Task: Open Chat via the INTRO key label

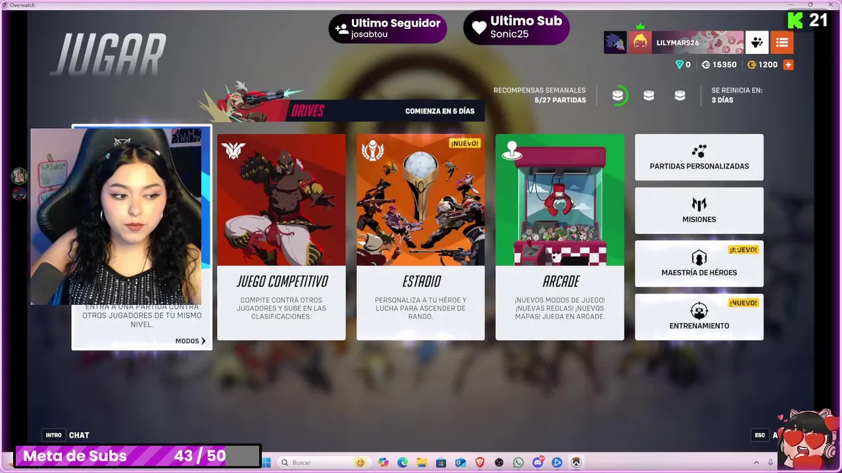Action: [x=53, y=435]
